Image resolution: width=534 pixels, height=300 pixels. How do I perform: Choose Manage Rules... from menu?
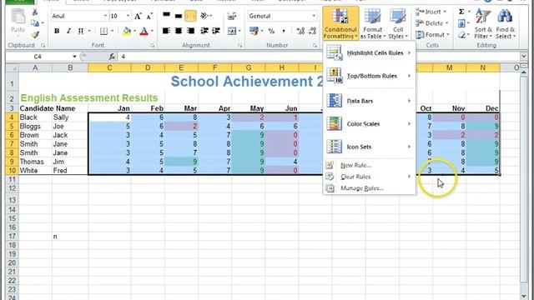click(x=369, y=188)
